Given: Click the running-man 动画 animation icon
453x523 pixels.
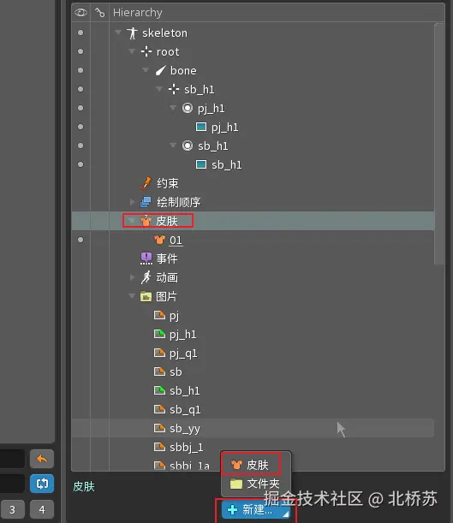Looking at the screenshot, I should [x=146, y=277].
